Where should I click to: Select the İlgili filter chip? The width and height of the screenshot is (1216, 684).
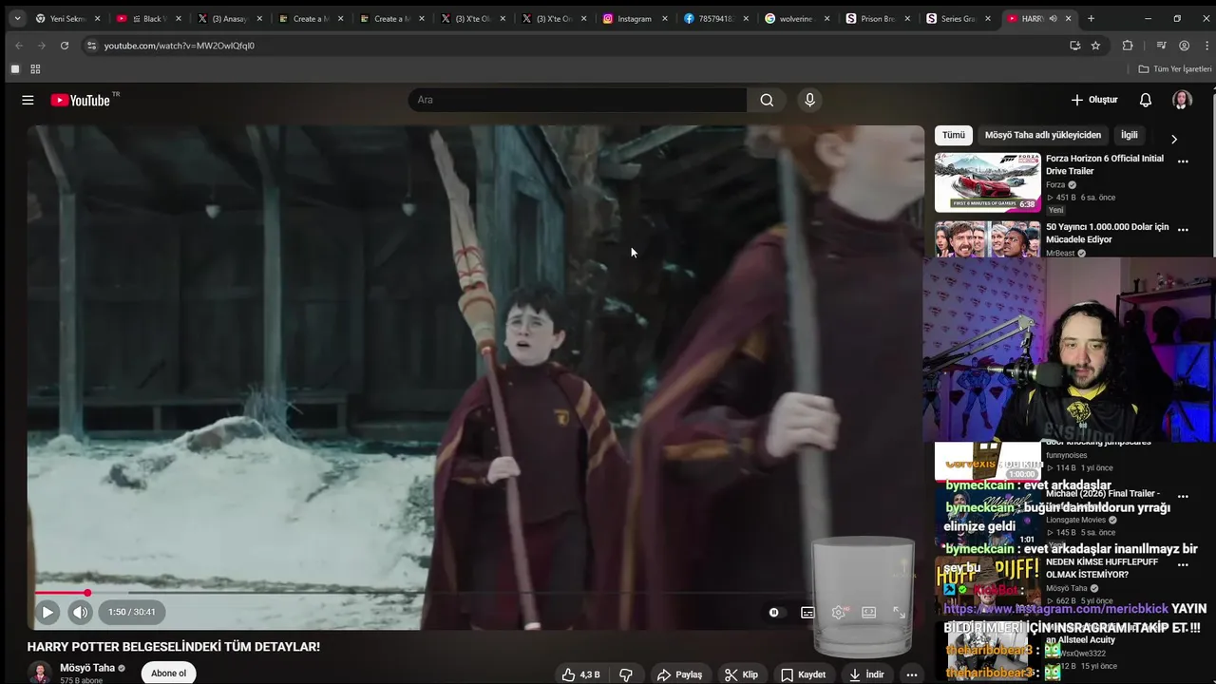pyautogui.click(x=1130, y=135)
